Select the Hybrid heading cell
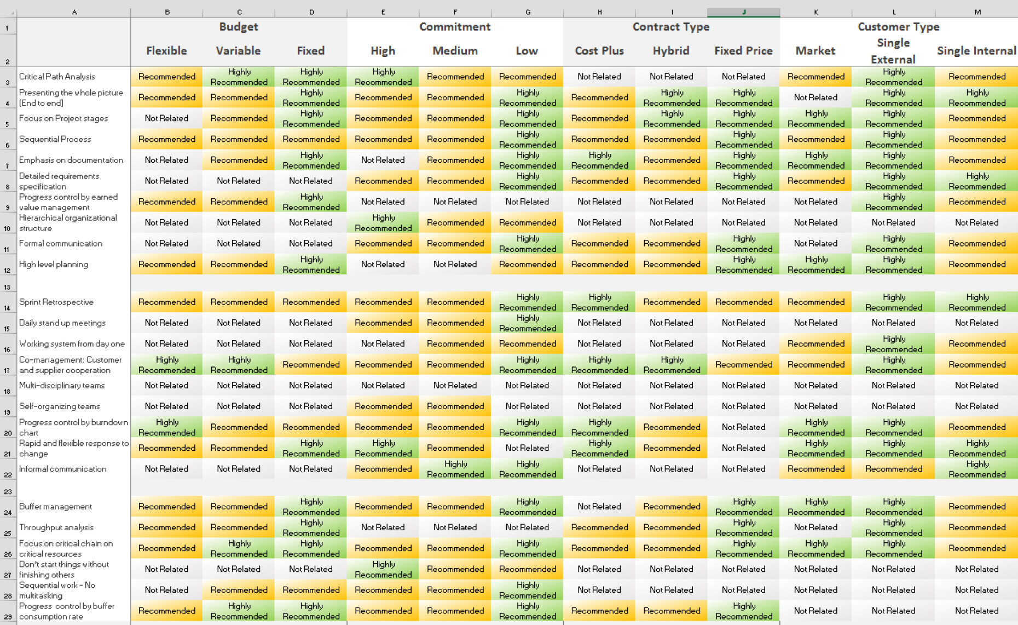The width and height of the screenshot is (1018, 625). (671, 51)
